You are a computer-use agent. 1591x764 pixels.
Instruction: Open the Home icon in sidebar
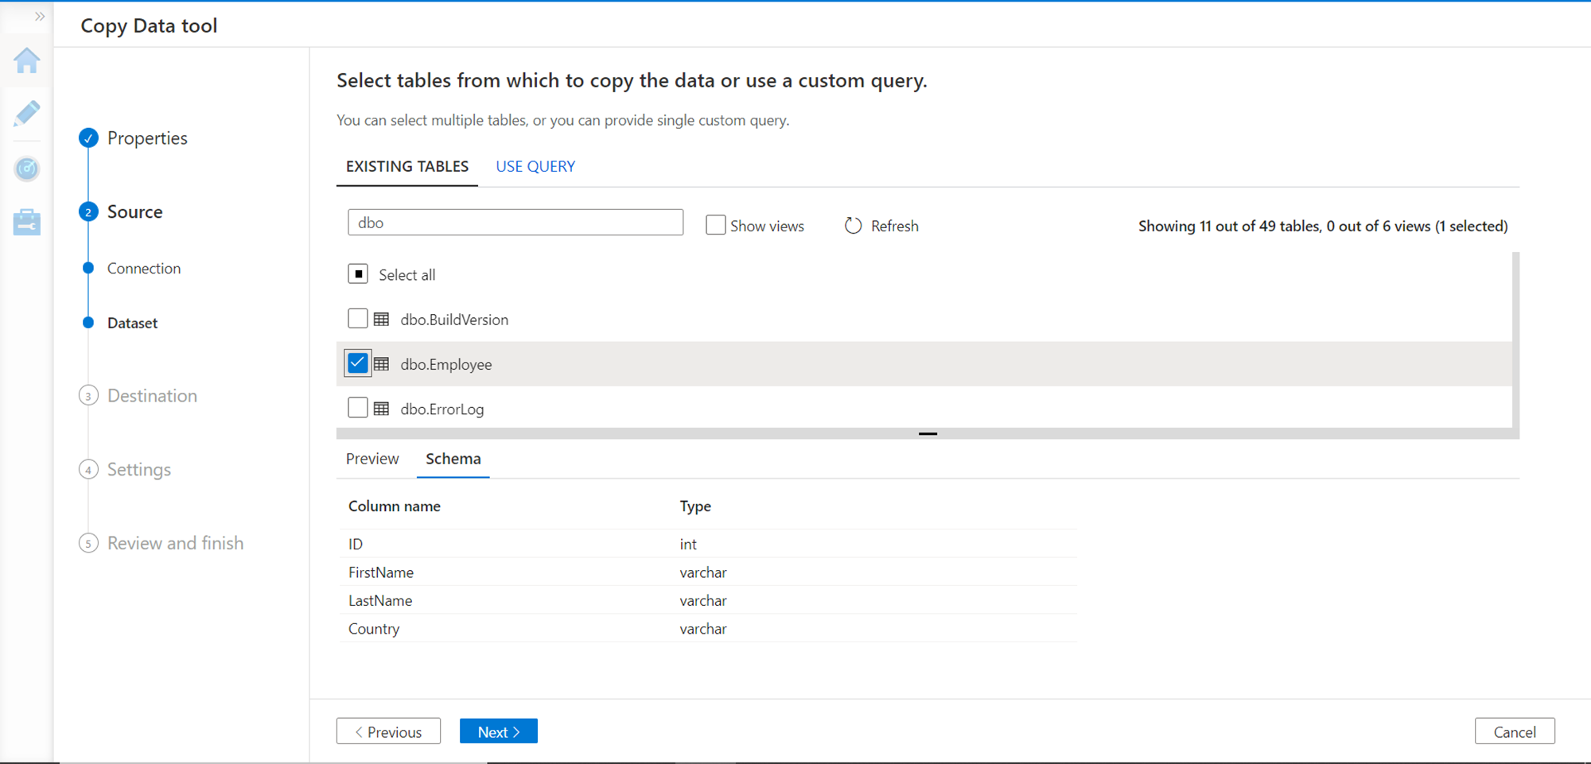click(x=27, y=60)
